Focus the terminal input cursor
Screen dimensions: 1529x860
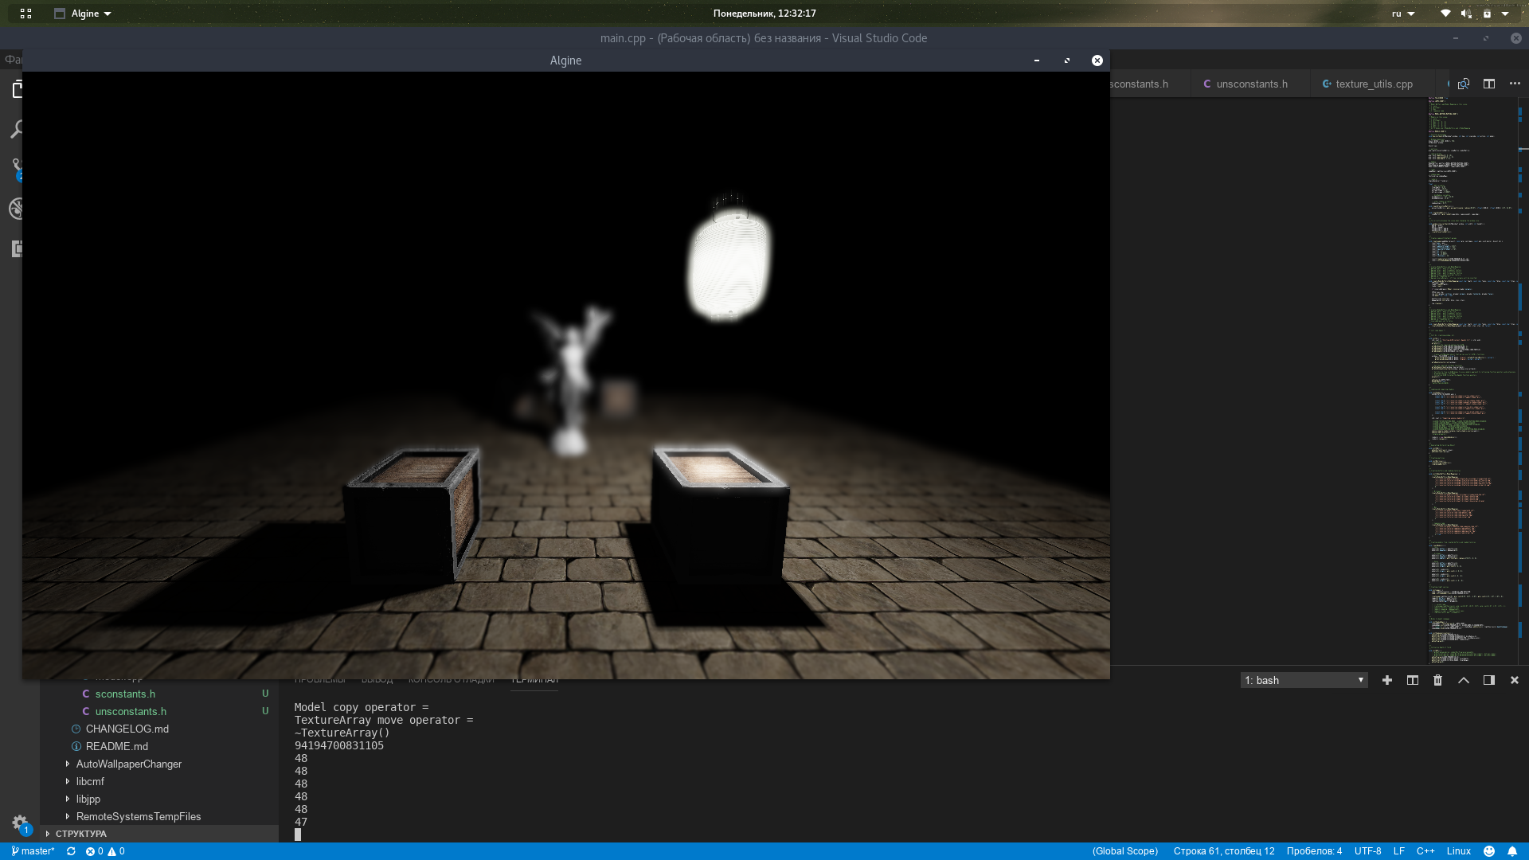[x=298, y=835]
